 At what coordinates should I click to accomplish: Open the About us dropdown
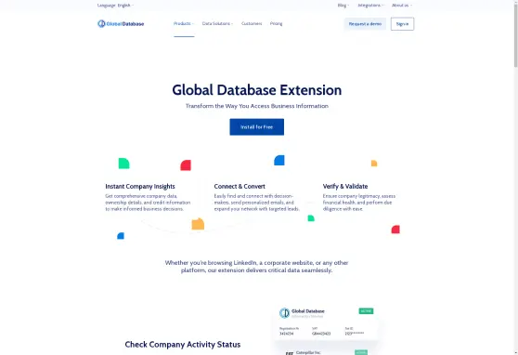[402, 6]
